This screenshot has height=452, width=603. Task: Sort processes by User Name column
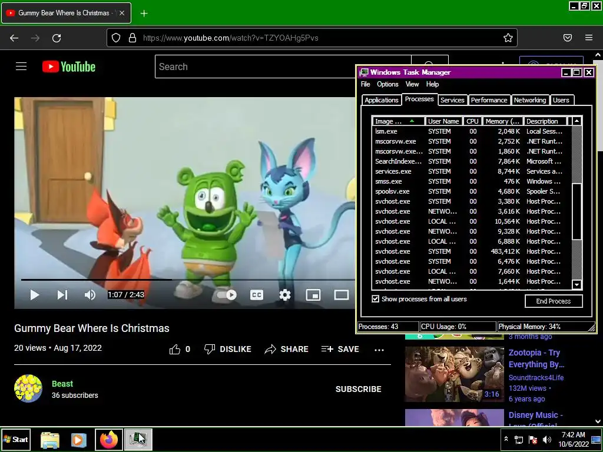point(443,121)
